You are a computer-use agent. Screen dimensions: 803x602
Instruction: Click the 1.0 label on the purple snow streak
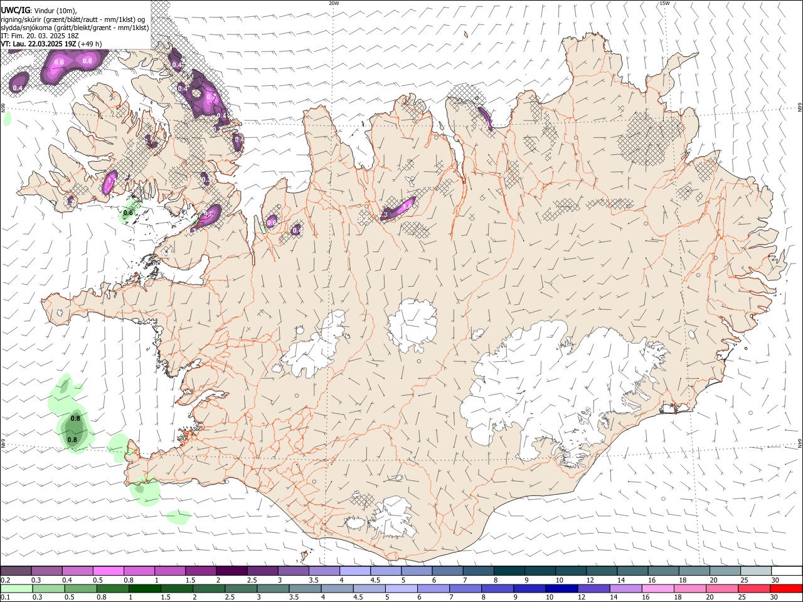pyautogui.click(x=408, y=205)
